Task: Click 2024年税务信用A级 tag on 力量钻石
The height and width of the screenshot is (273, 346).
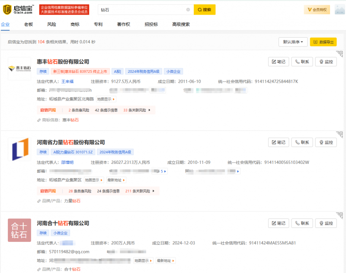Action: pyautogui.click(x=115, y=152)
